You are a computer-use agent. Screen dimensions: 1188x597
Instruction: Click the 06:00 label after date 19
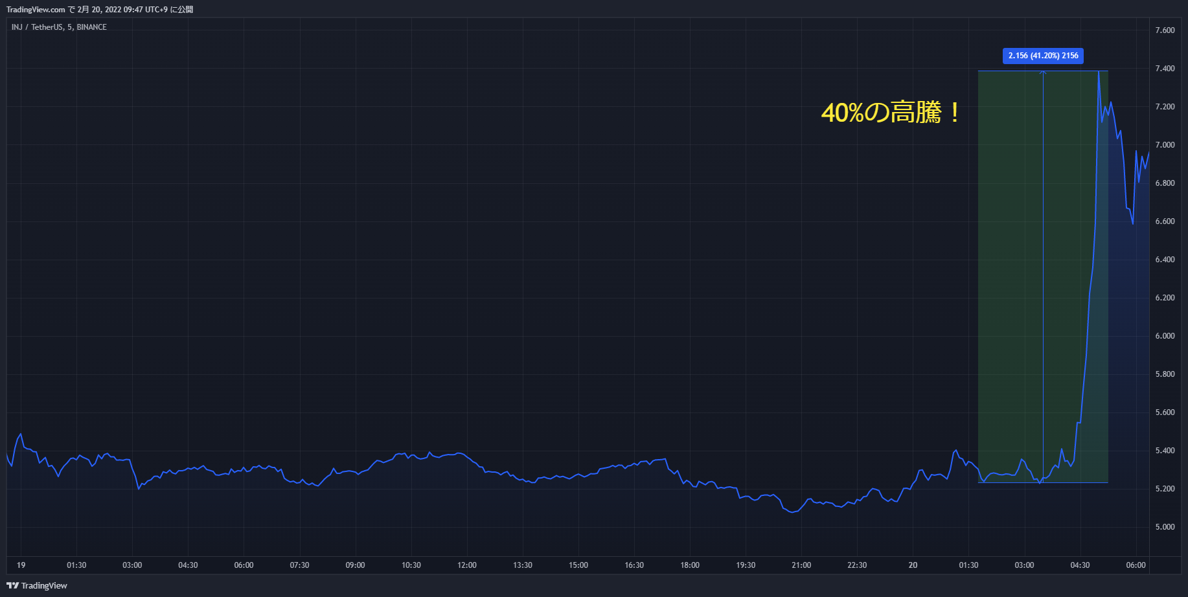click(244, 565)
